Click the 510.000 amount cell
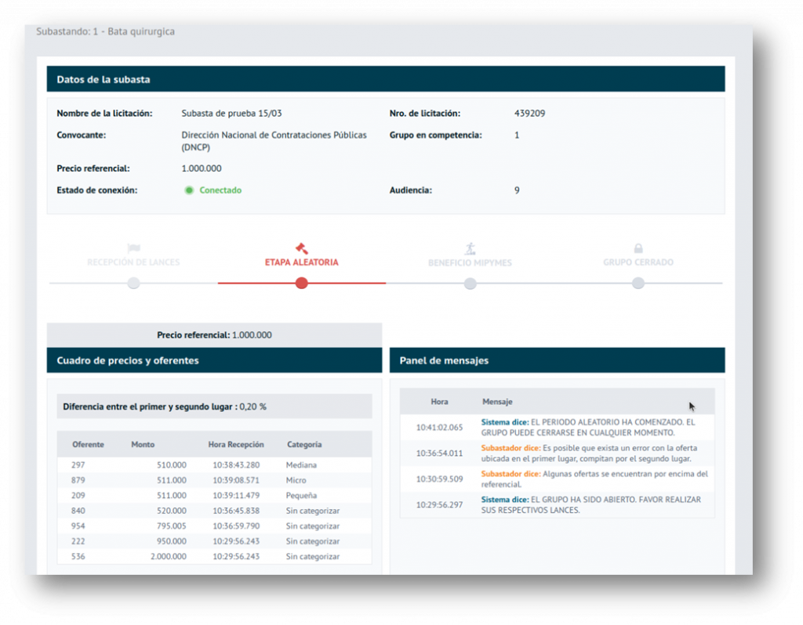 [172, 465]
